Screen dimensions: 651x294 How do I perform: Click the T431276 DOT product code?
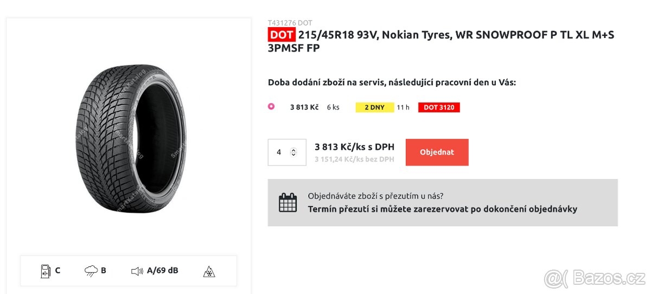tap(290, 23)
